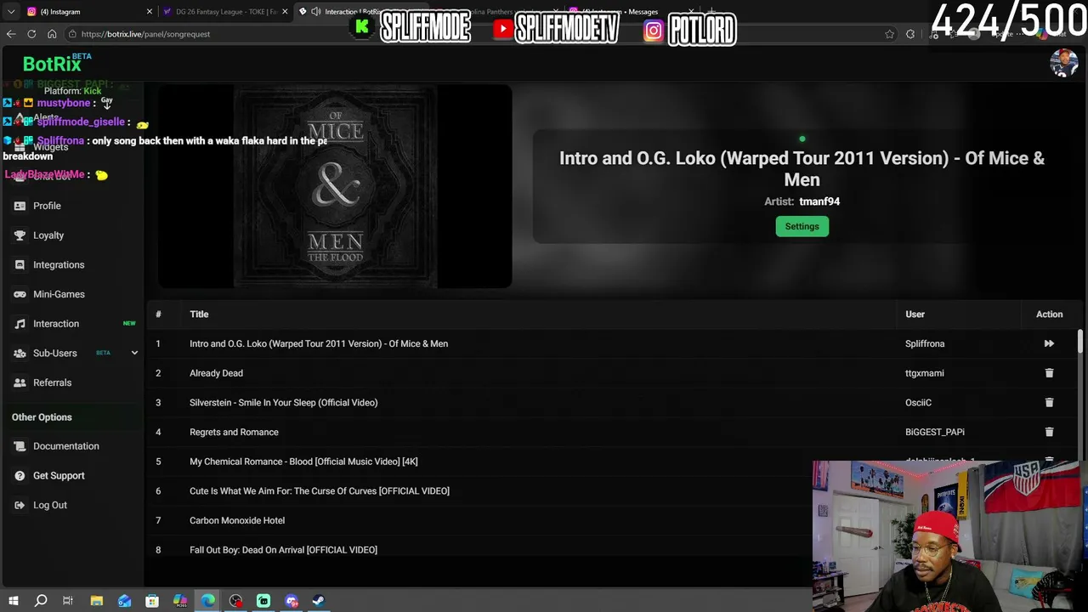The height and width of the screenshot is (612, 1088).
Task: Delete the Already Dead song request
Action: pyautogui.click(x=1049, y=373)
